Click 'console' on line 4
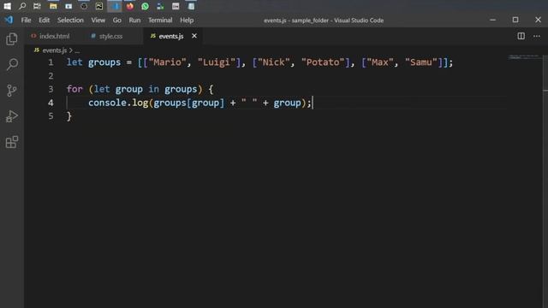This screenshot has width=548, height=308. pos(107,103)
